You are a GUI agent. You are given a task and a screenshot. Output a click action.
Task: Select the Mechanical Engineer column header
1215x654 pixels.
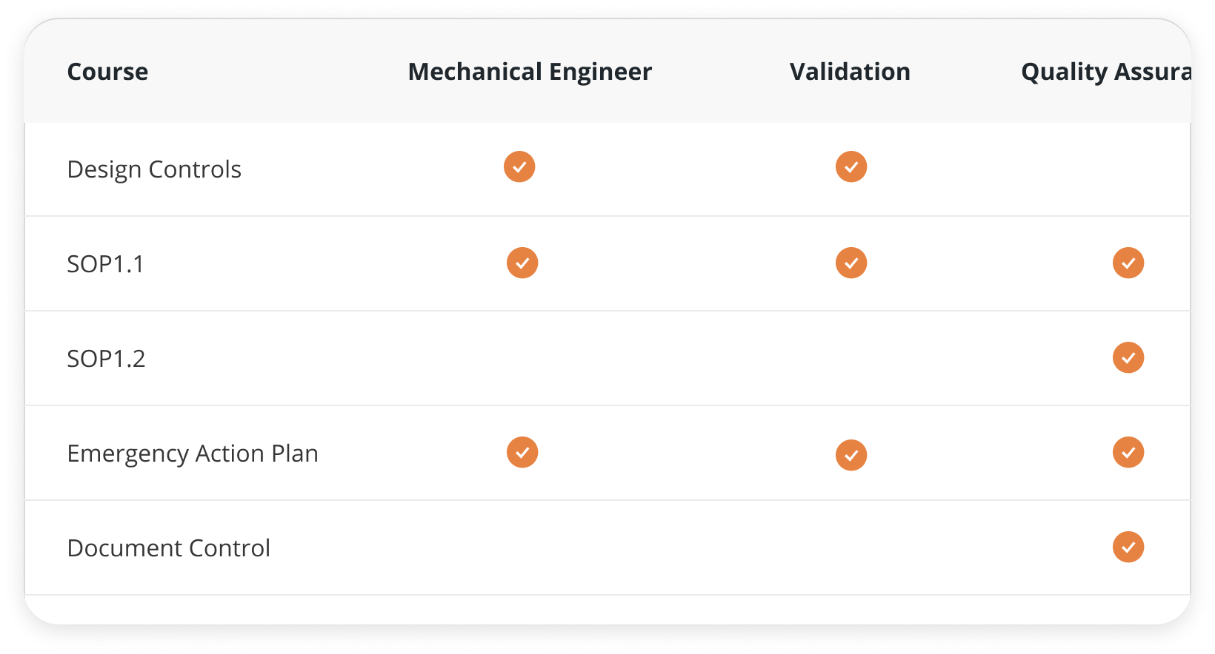(x=530, y=72)
